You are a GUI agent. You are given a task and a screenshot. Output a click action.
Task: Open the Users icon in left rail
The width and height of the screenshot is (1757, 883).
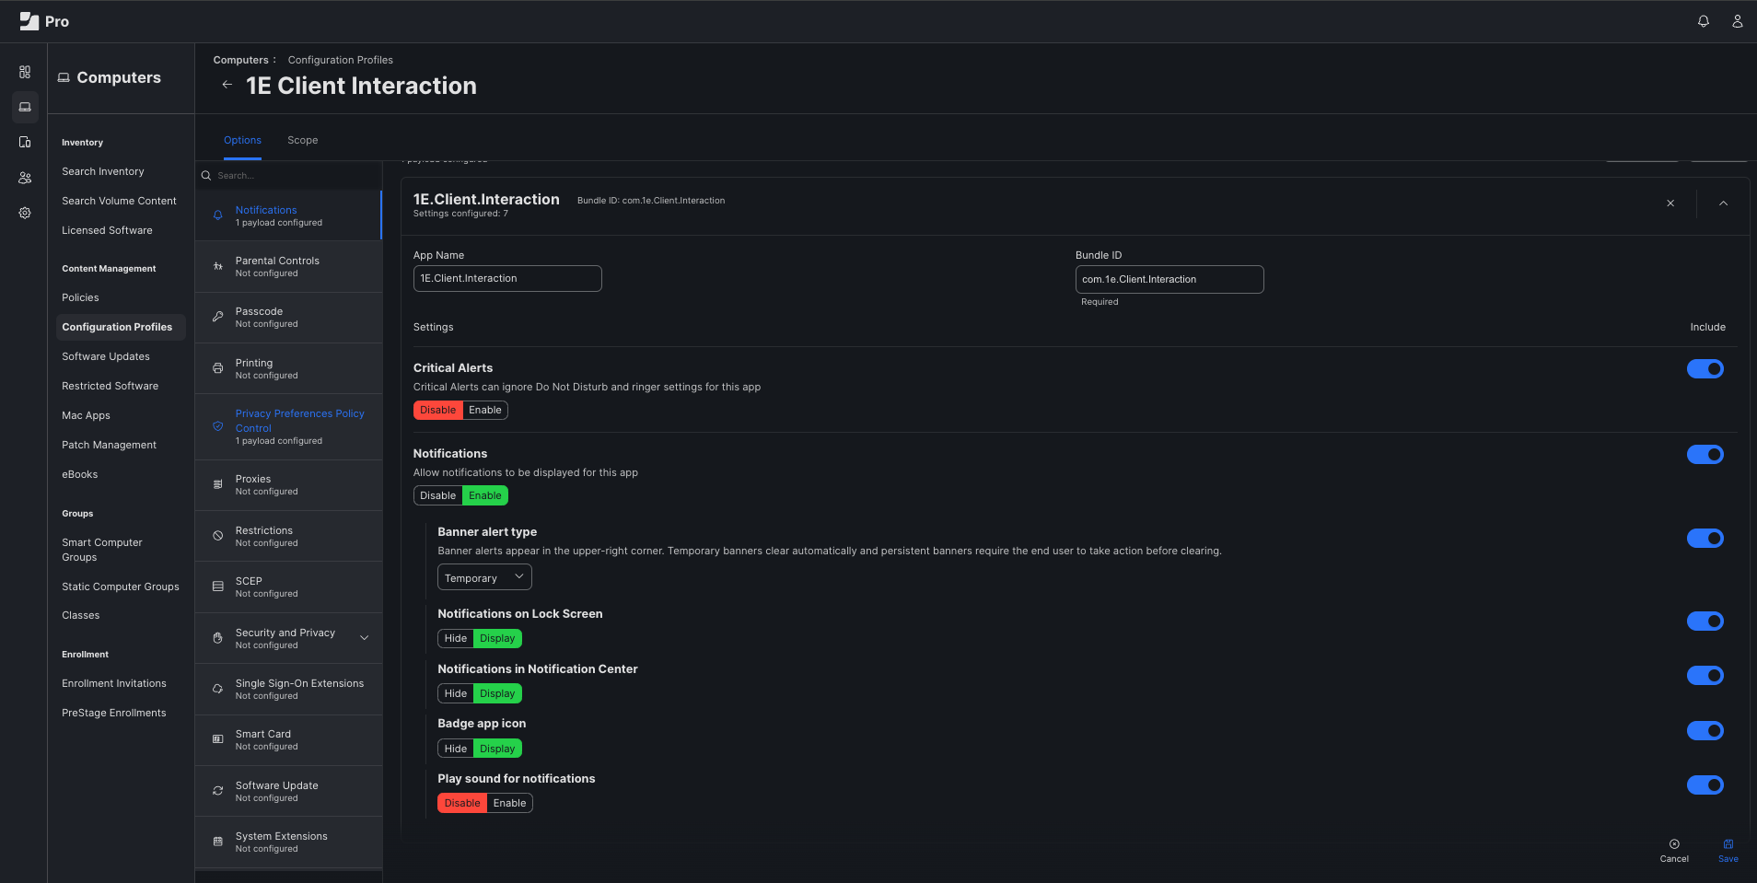[25, 178]
